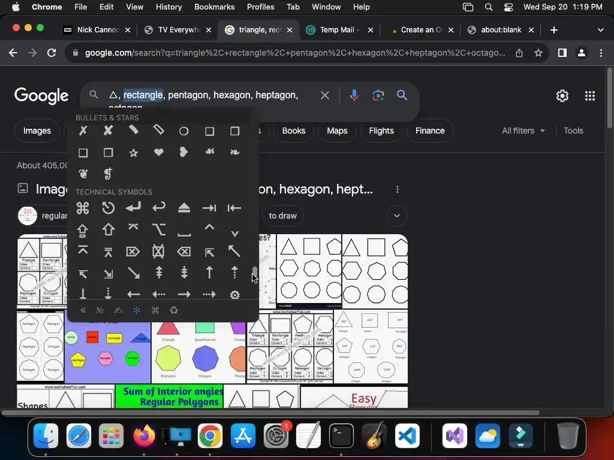Choose the left arrow with hook symbol

click(x=158, y=207)
